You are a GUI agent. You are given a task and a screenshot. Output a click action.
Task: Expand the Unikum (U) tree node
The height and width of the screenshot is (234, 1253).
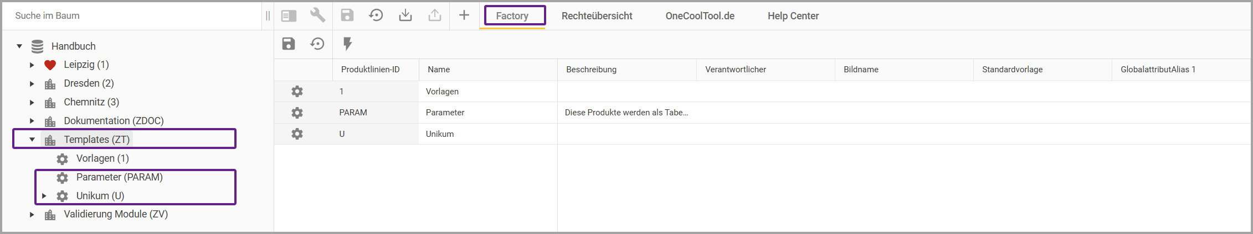coord(44,196)
